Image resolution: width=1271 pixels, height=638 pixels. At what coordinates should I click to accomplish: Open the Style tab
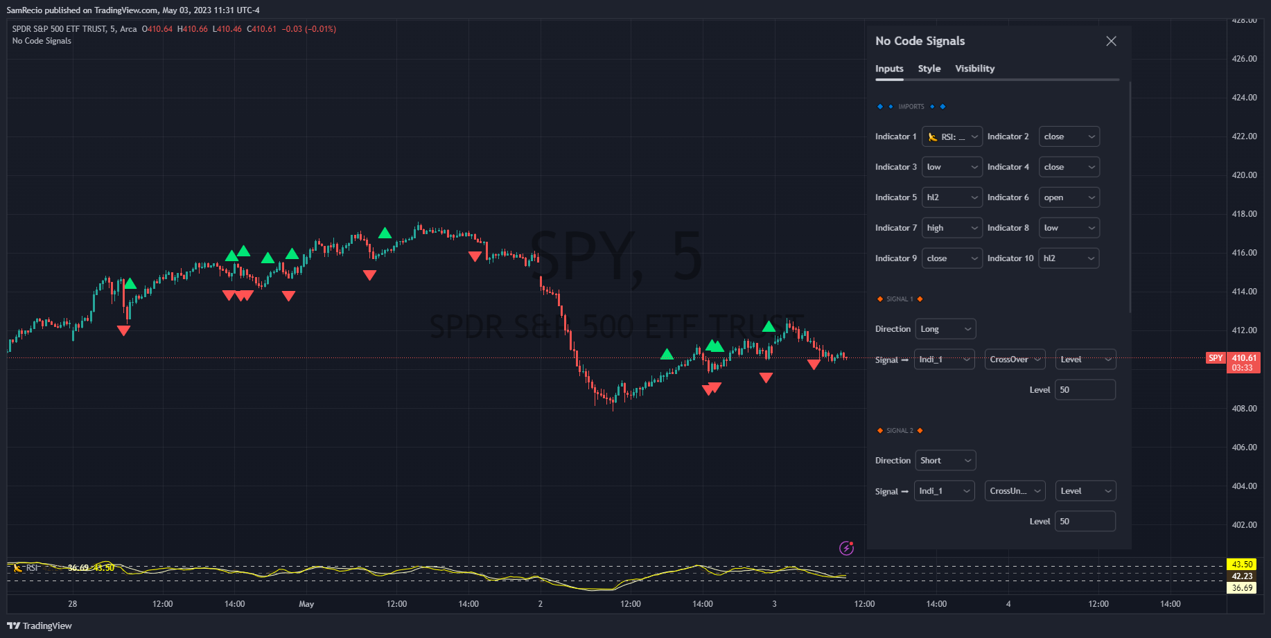[x=929, y=69]
